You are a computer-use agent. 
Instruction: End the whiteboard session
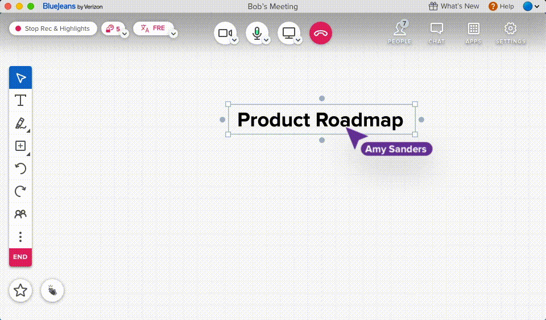20,257
